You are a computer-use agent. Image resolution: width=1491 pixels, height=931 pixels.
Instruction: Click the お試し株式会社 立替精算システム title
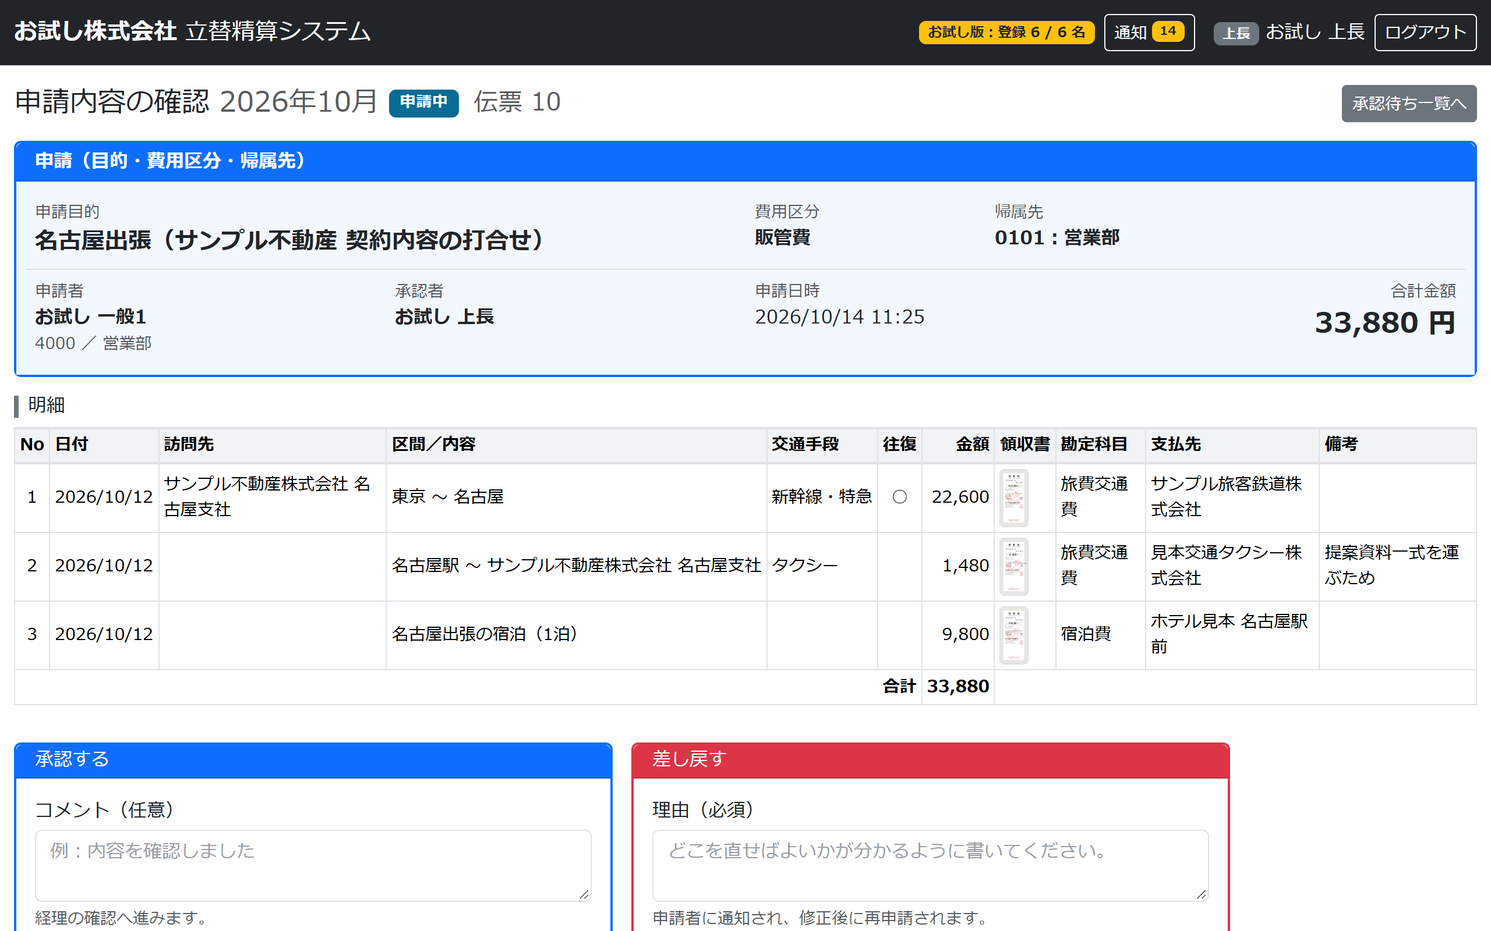point(192,31)
